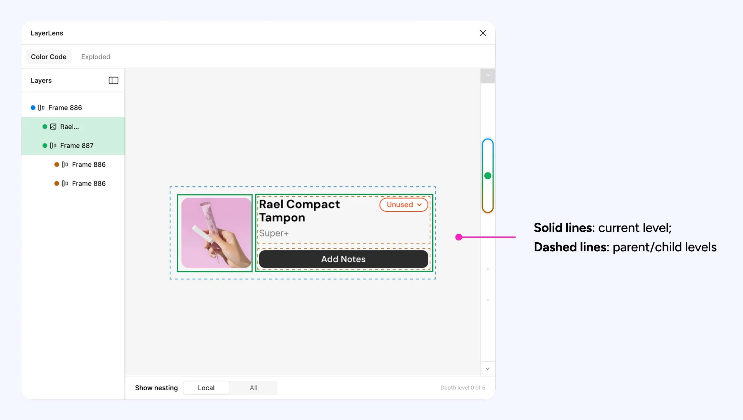Select the Color Code tab
The width and height of the screenshot is (743, 420).
pos(49,57)
